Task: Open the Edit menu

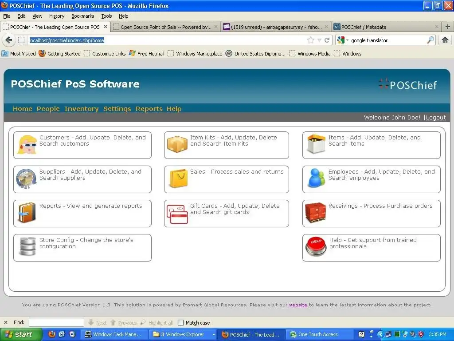Action: click(21, 16)
